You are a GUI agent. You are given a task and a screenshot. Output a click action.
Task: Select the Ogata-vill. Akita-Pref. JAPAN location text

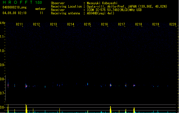[x=127, y=6]
